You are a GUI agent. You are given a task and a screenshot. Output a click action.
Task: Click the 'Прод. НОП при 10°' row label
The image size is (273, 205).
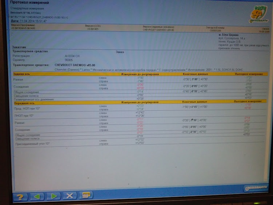click(x=27, y=109)
